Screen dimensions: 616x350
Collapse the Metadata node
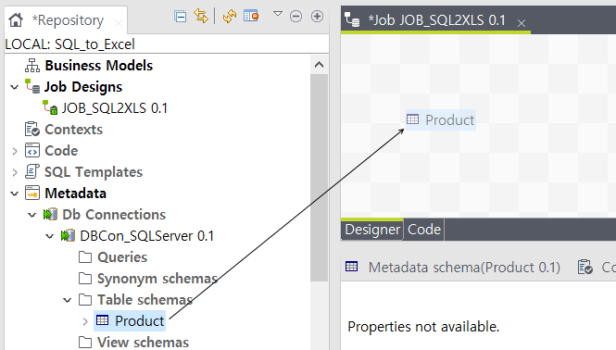(x=15, y=194)
